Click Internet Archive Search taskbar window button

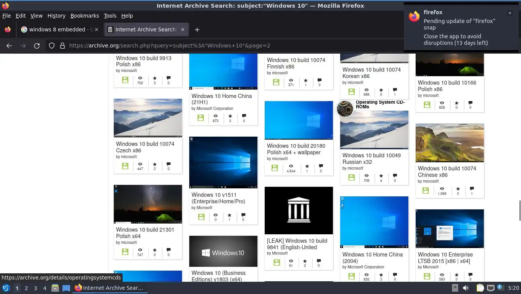[x=110, y=288]
